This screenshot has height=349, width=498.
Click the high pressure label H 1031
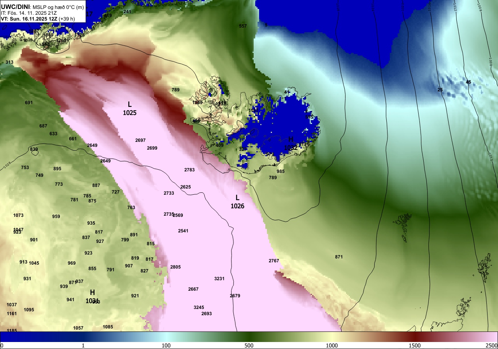(x=93, y=297)
